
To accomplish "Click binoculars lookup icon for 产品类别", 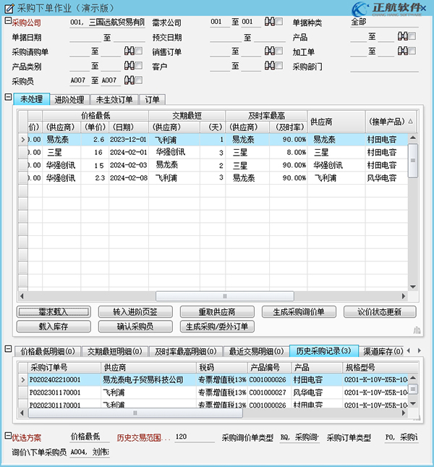I will tap(129, 65).
